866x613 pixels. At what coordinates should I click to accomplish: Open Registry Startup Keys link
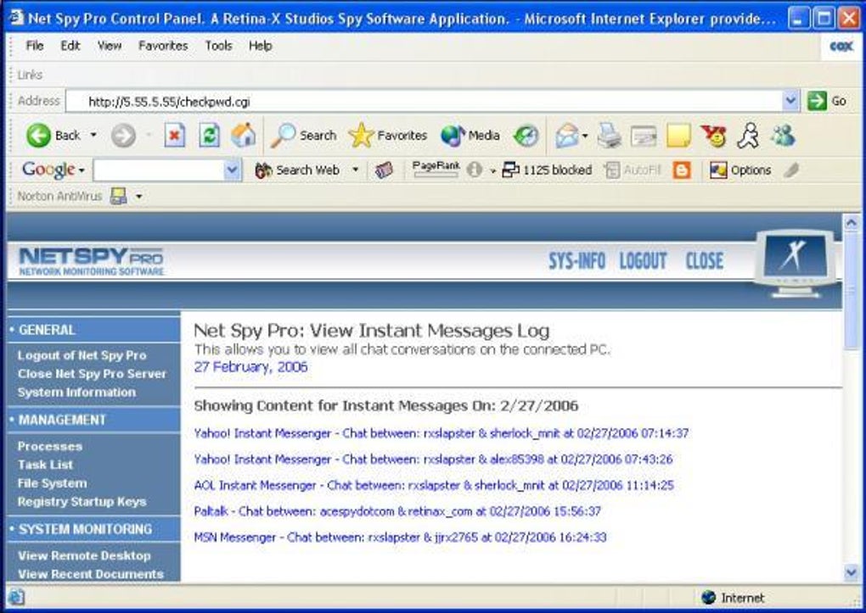pos(82,502)
